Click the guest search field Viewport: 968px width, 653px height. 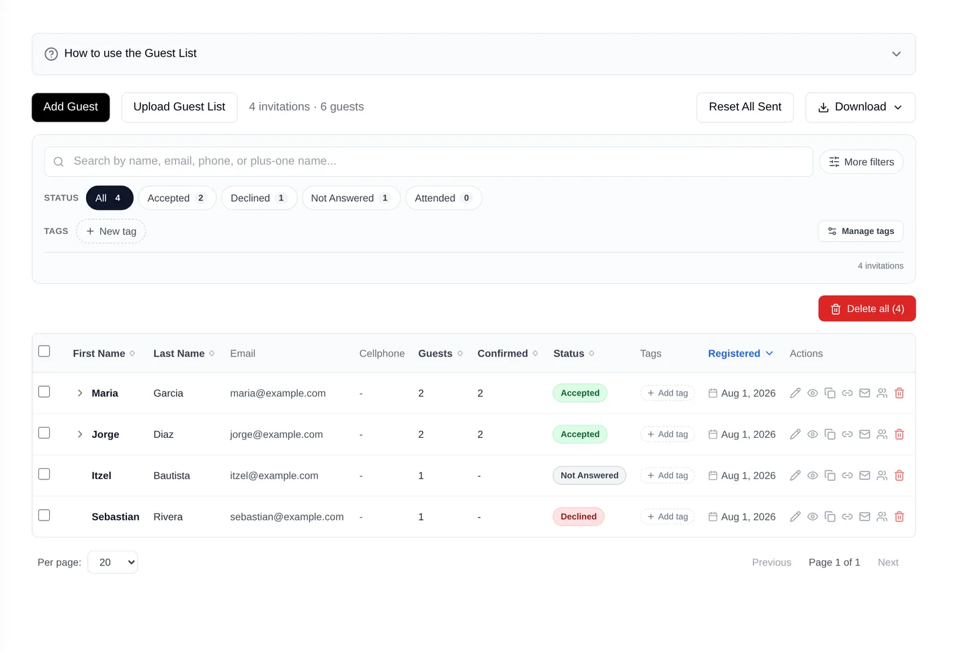[x=429, y=162]
